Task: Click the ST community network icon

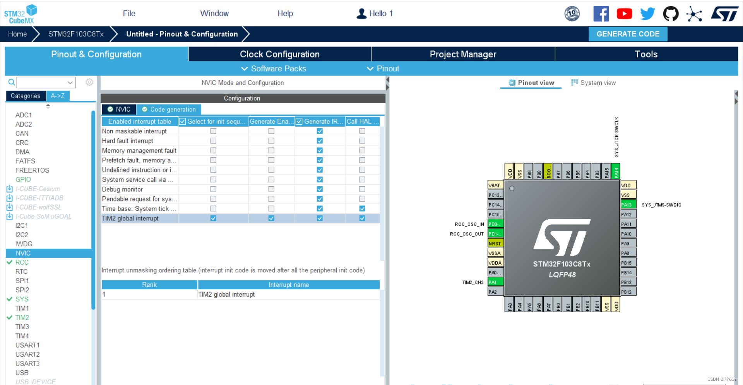Action: (x=694, y=14)
